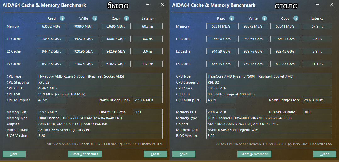339x162 pixels.
Task: Select Memory copy value 63696 MB/s
Action: tap(116, 27)
